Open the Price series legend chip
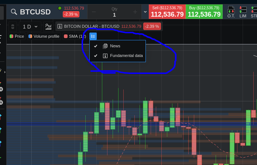Viewport: 257px width, 165px height. point(17,36)
